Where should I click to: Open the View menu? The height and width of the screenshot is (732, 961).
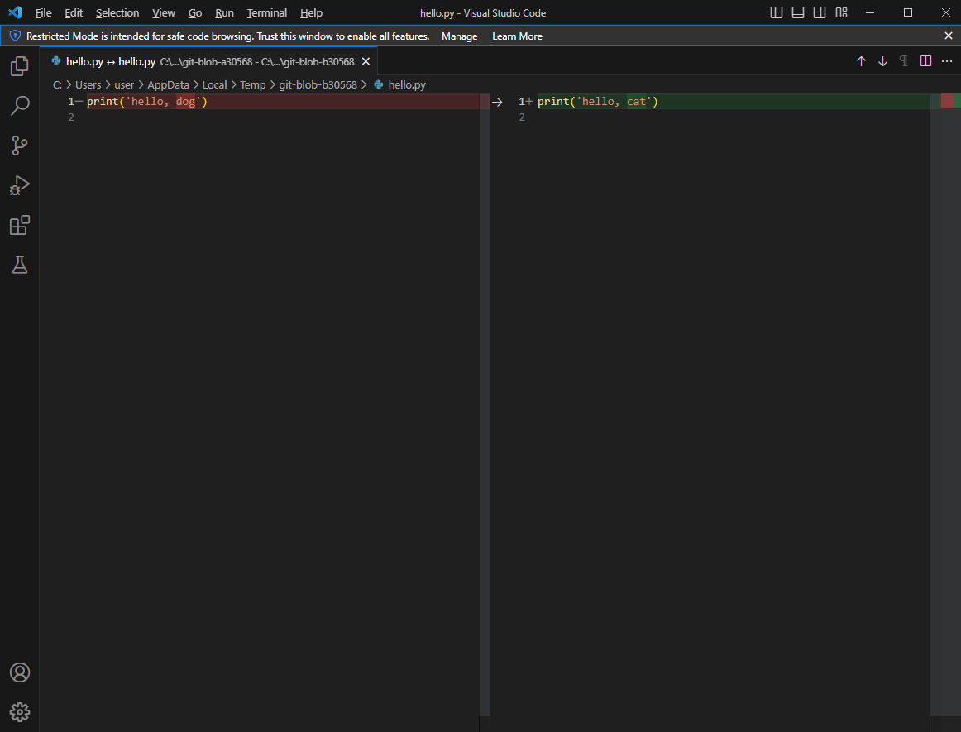(164, 13)
